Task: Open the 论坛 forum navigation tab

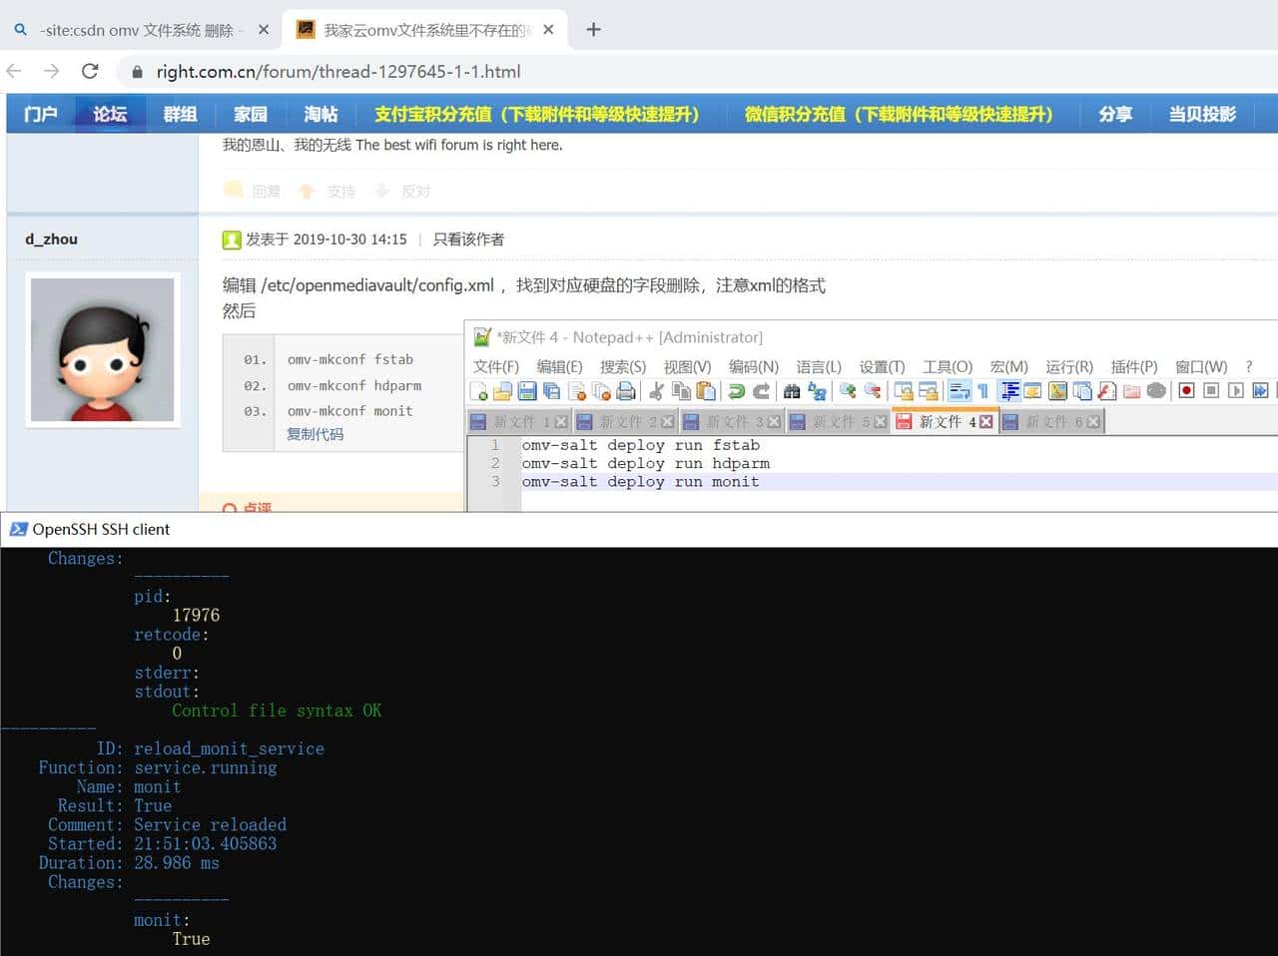Action: [110, 114]
